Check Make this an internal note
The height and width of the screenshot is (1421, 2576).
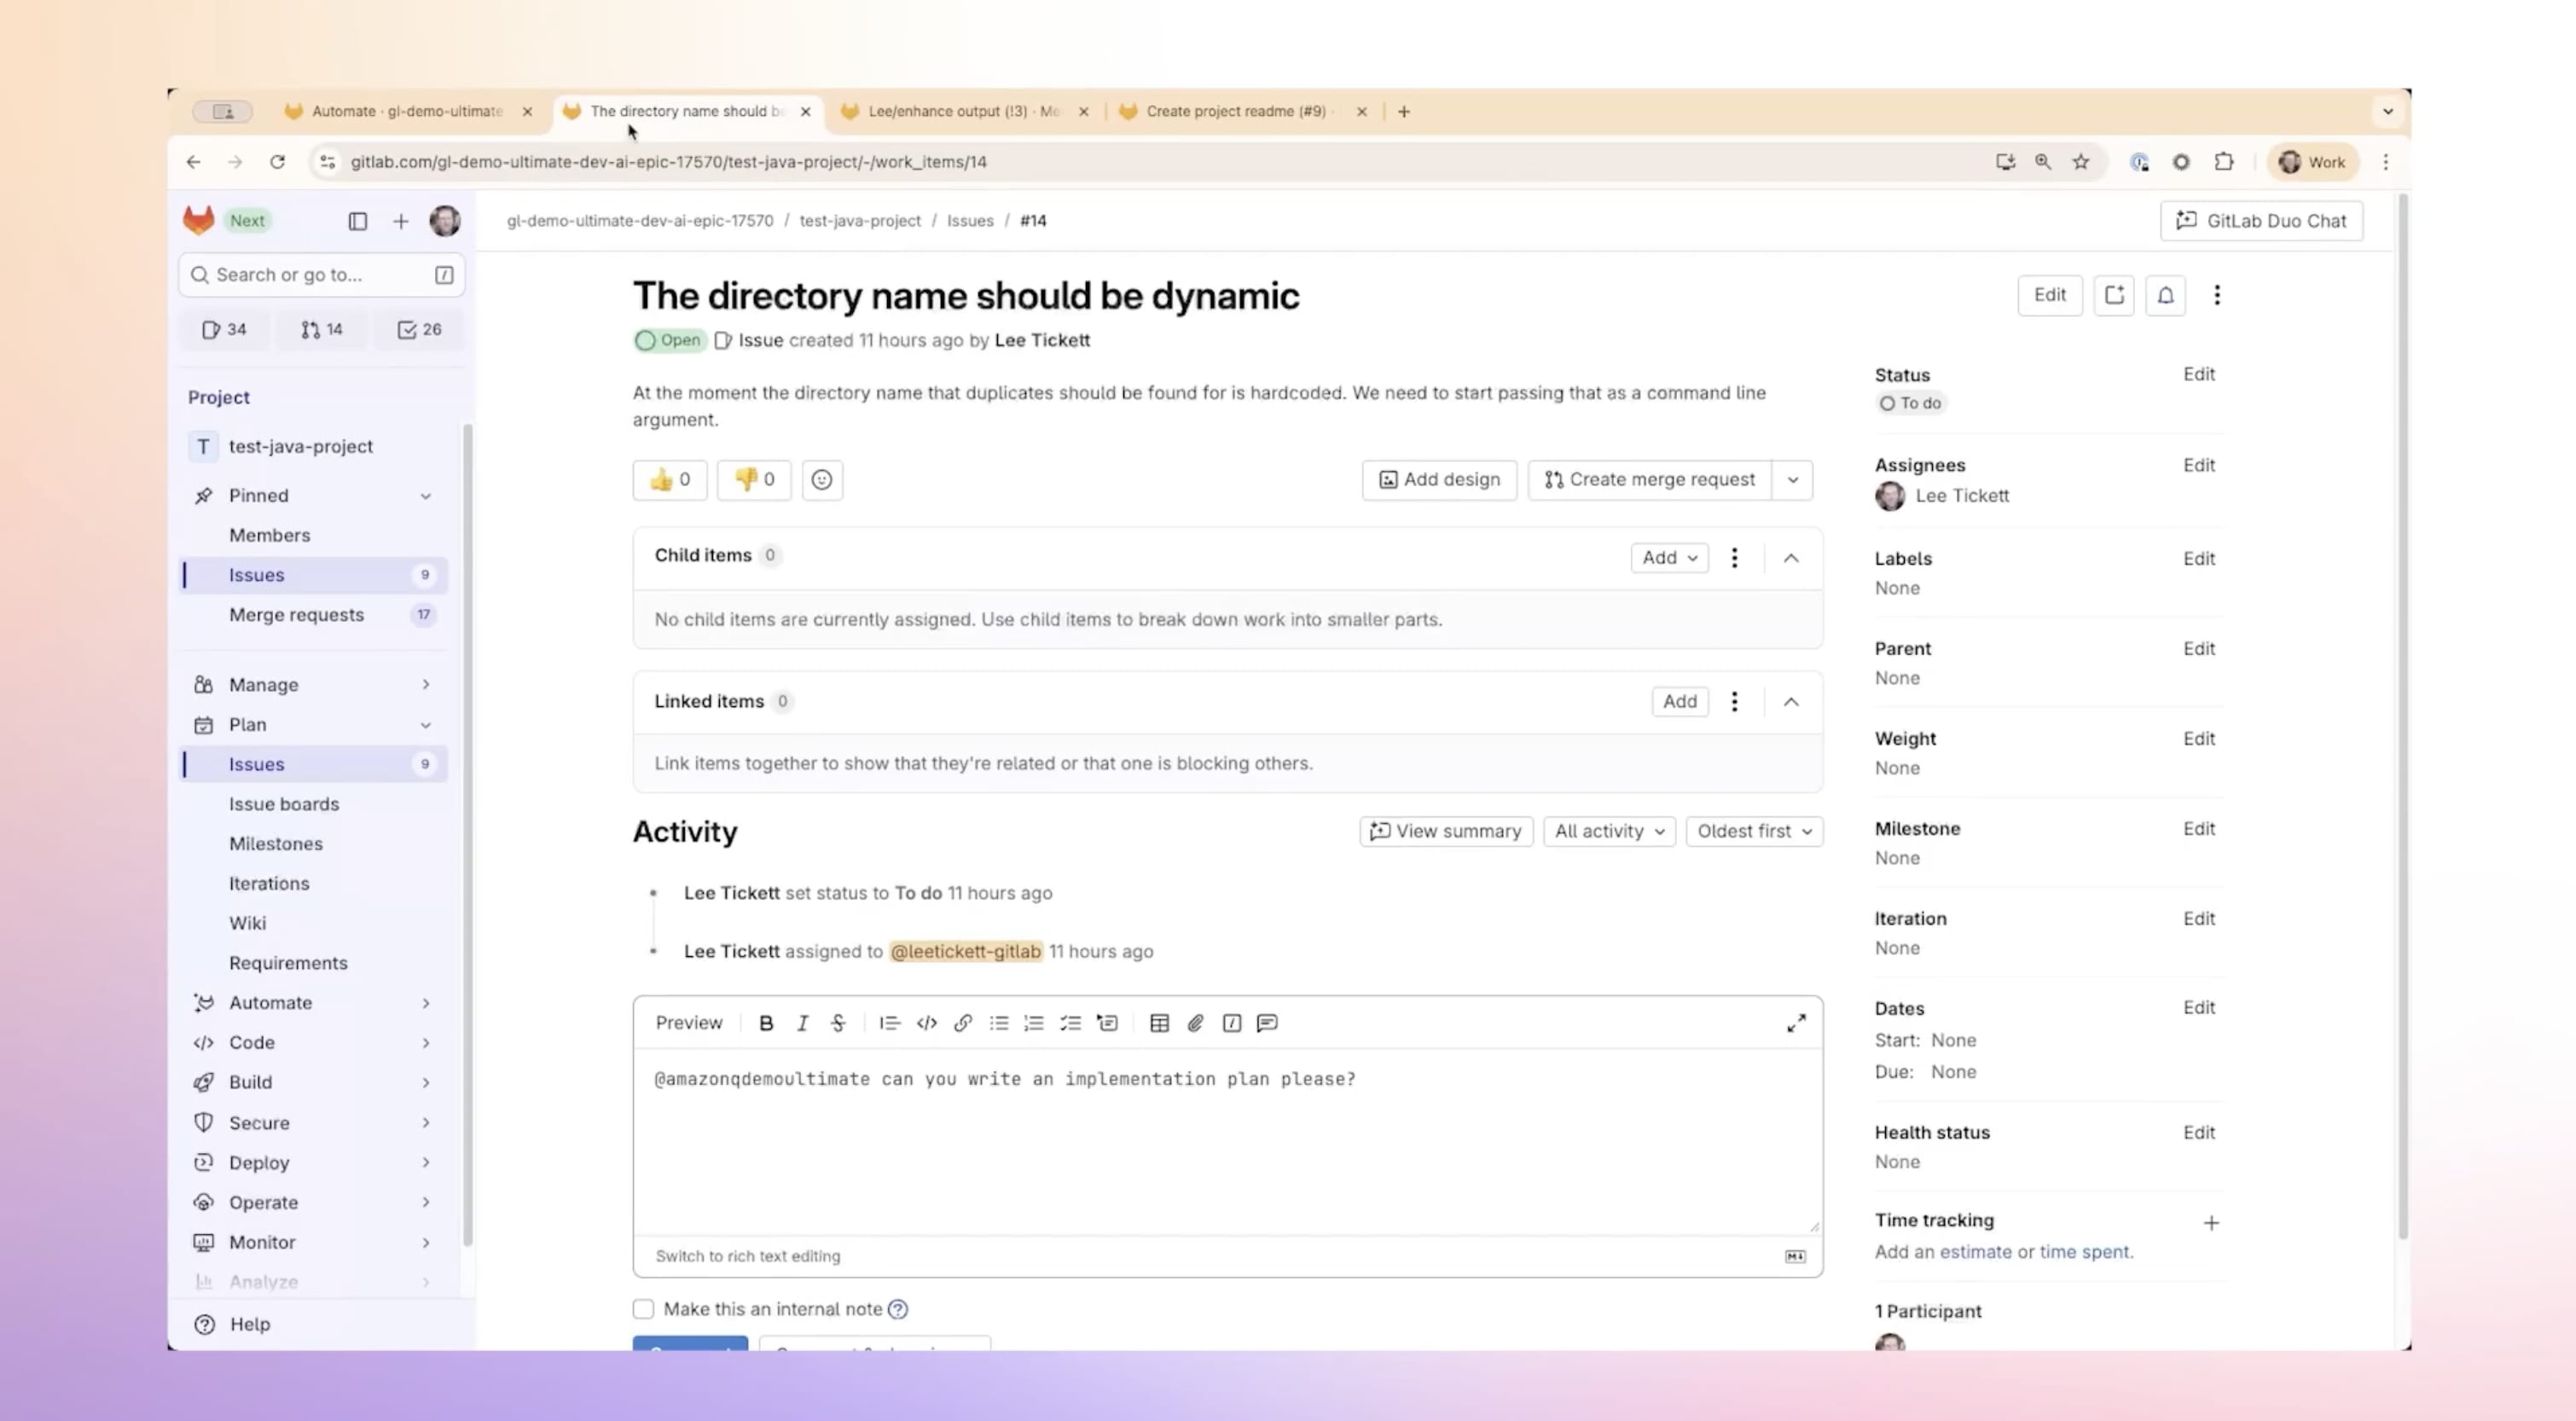(643, 1309)
